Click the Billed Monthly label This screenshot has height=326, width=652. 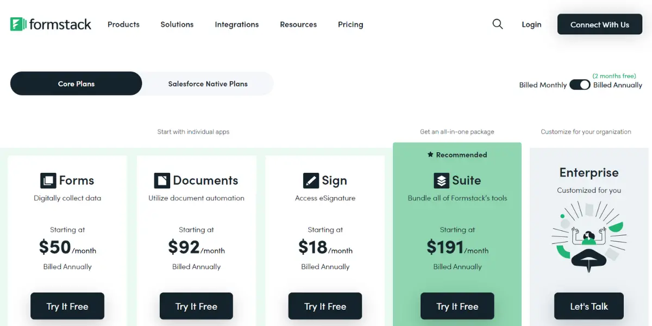(x=543, y=85)
